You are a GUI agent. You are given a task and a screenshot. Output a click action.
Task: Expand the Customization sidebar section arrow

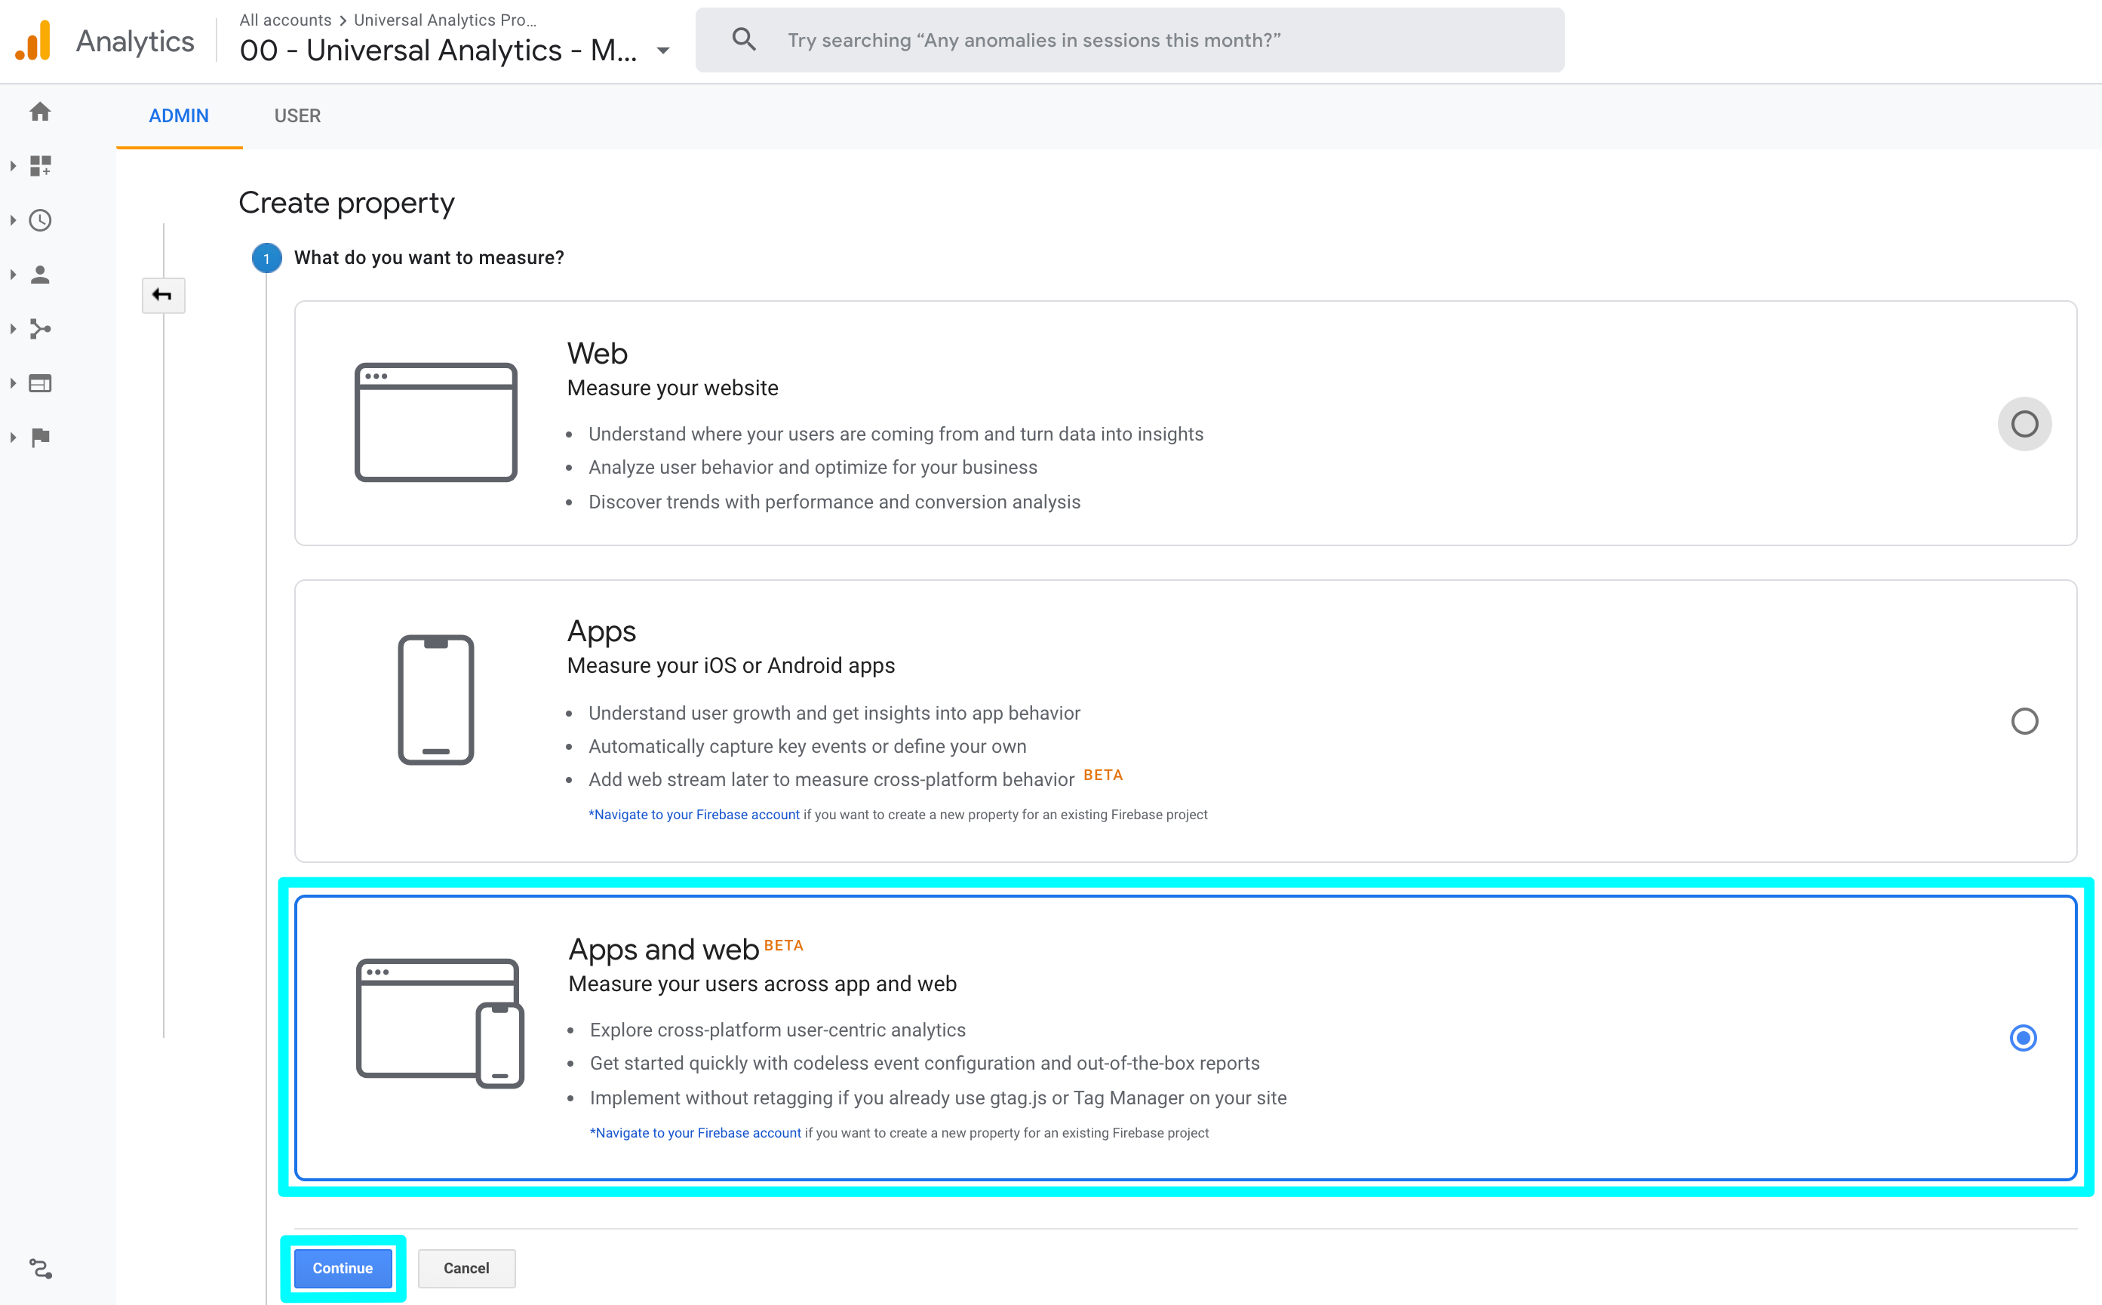pos(13,166)
